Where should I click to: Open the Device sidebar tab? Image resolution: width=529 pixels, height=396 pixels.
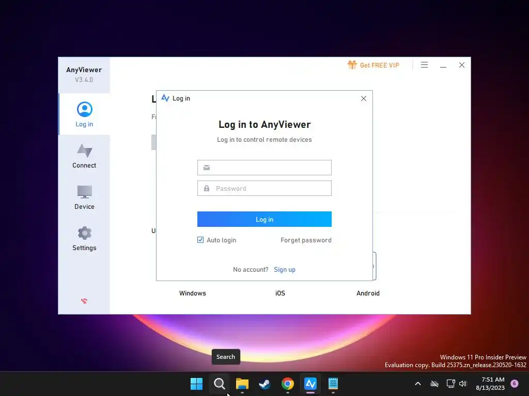84,197
